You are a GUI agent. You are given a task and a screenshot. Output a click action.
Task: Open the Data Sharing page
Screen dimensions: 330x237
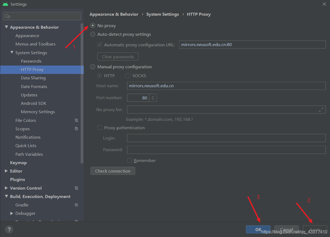coord(33,78)
